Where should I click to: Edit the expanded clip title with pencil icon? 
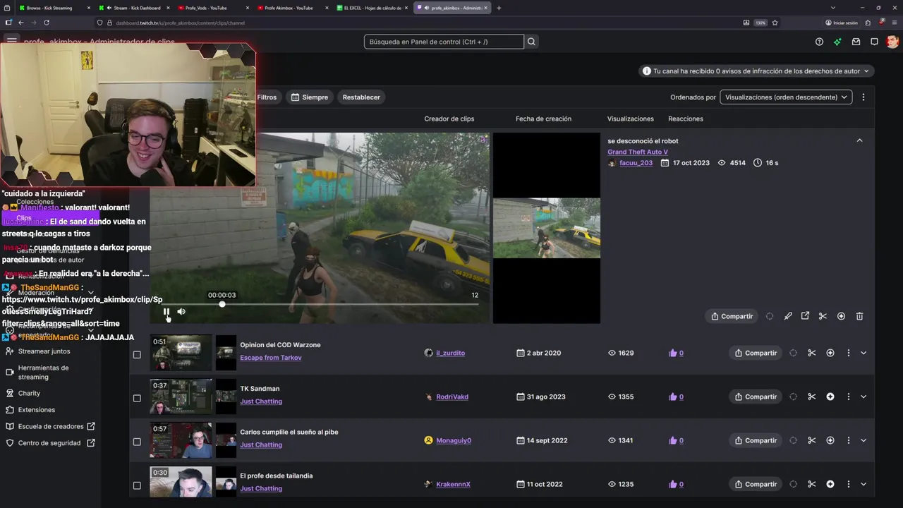788,316
